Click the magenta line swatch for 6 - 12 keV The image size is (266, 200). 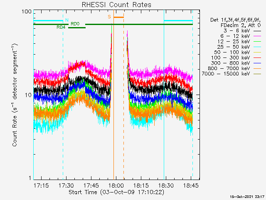(257, 36)
